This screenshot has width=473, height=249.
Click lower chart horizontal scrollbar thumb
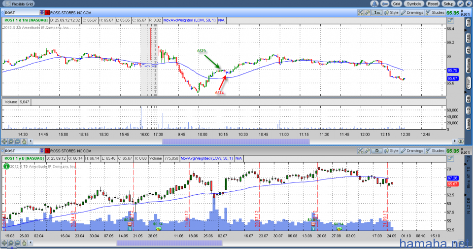click(169, 243)
